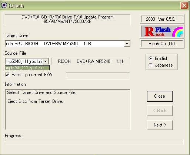
Task: Click the Ricoh Co., Ltd. label box
Action: click(x=162, y=44)
